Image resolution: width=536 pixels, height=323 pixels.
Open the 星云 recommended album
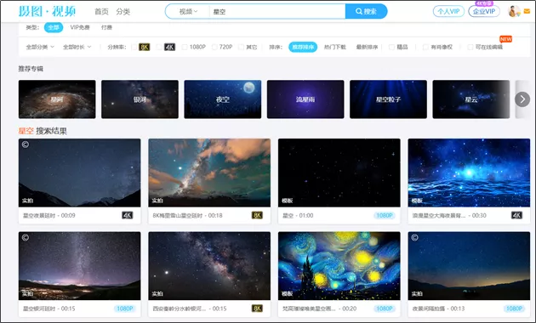tap(471, 99)
